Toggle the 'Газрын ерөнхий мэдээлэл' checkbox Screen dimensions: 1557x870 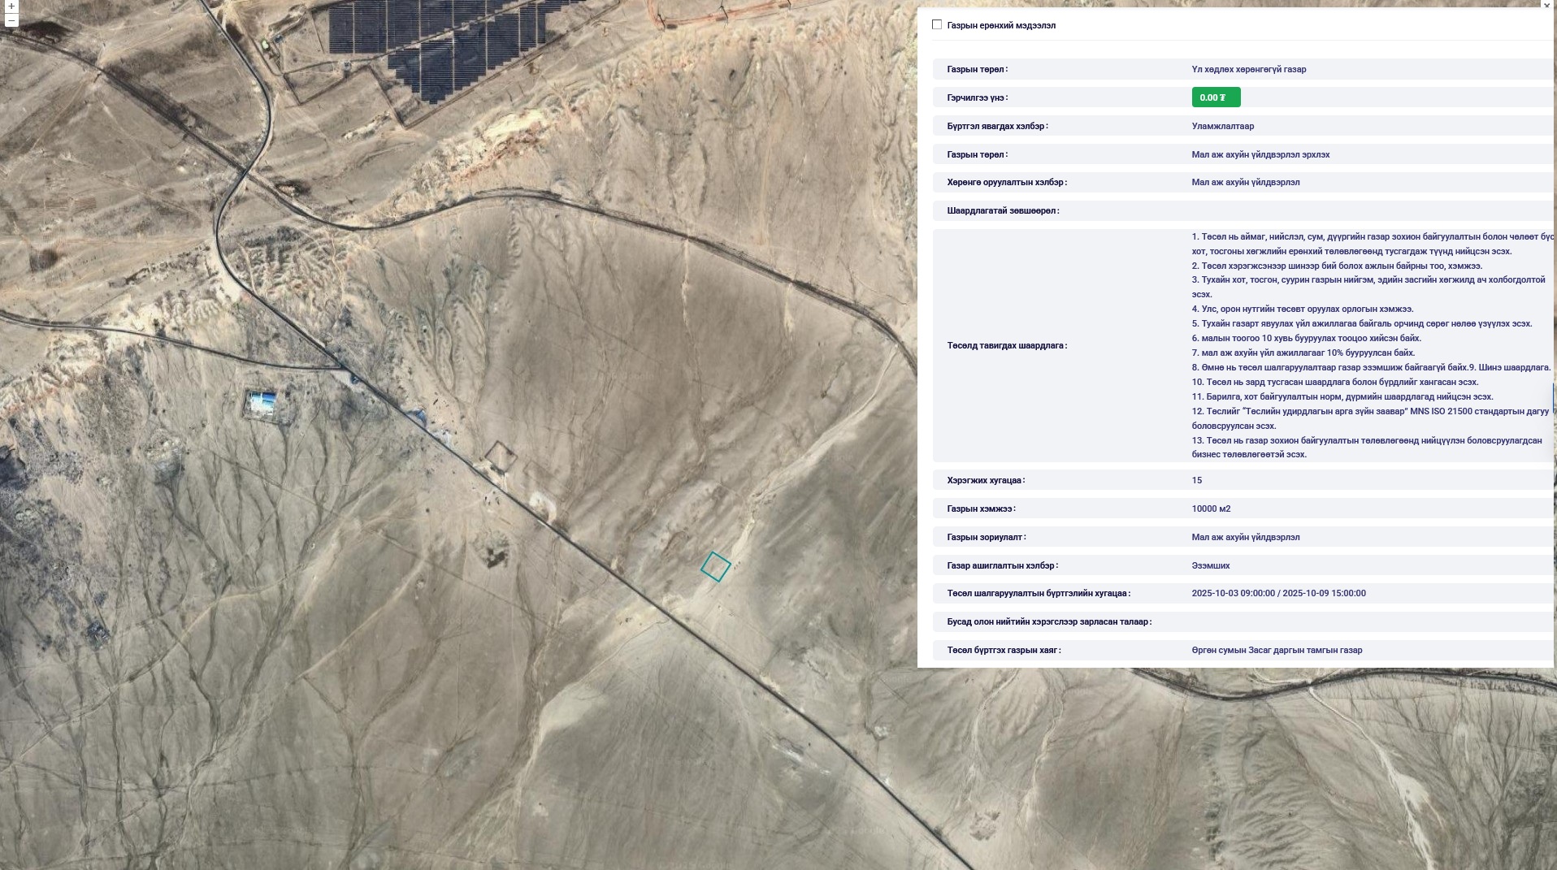(937, 25)
